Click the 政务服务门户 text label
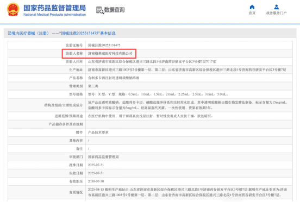The width and height of the screenshot is (300, 202). pos(276,13)
